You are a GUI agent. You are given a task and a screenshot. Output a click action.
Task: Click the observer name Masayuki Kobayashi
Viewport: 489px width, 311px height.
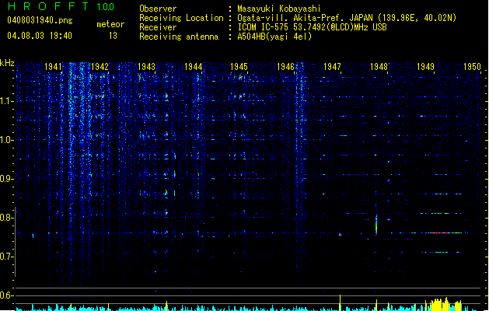(x=279, y=9)
